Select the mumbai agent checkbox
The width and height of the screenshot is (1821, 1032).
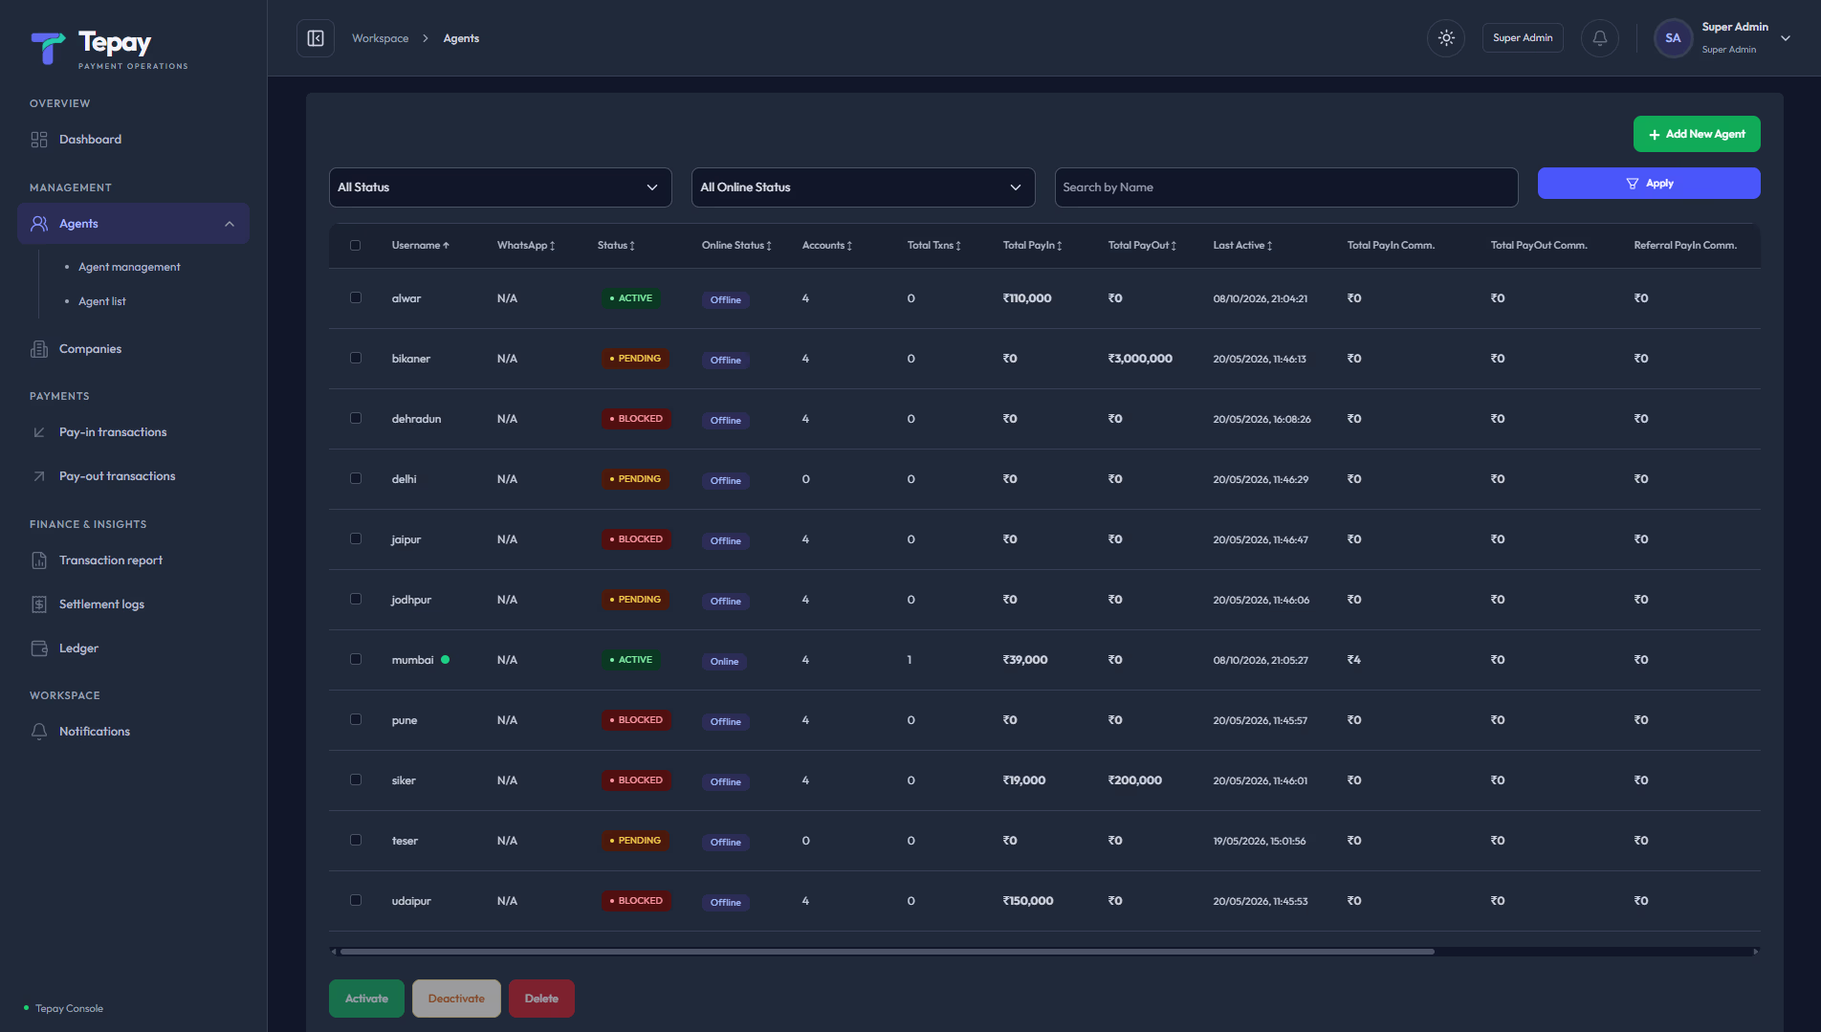[356, 660]
